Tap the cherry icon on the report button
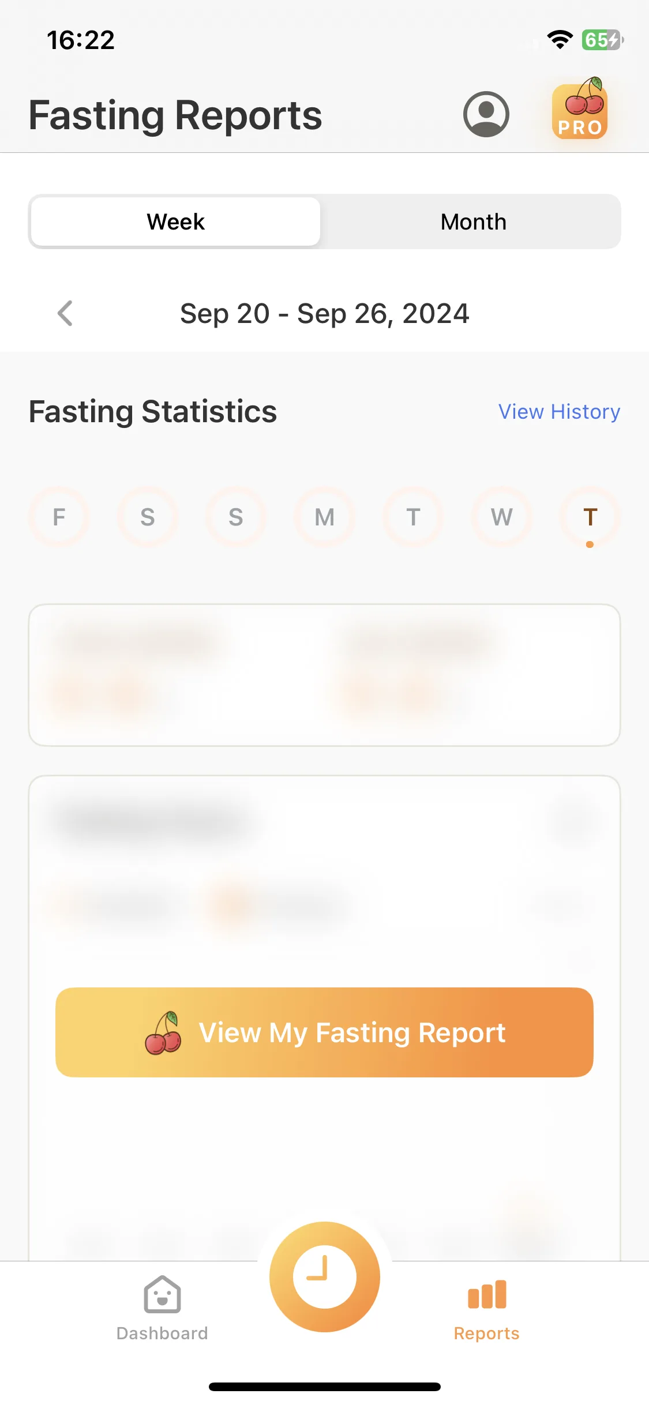The height and width of the screenshot is (1405, 649). pyautogui.click(x=163, y=1032)
